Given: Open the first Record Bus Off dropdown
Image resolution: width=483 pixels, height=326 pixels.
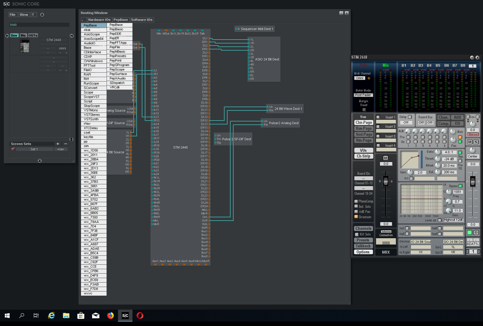Looking at the screenshot, I should click(421, 123).
